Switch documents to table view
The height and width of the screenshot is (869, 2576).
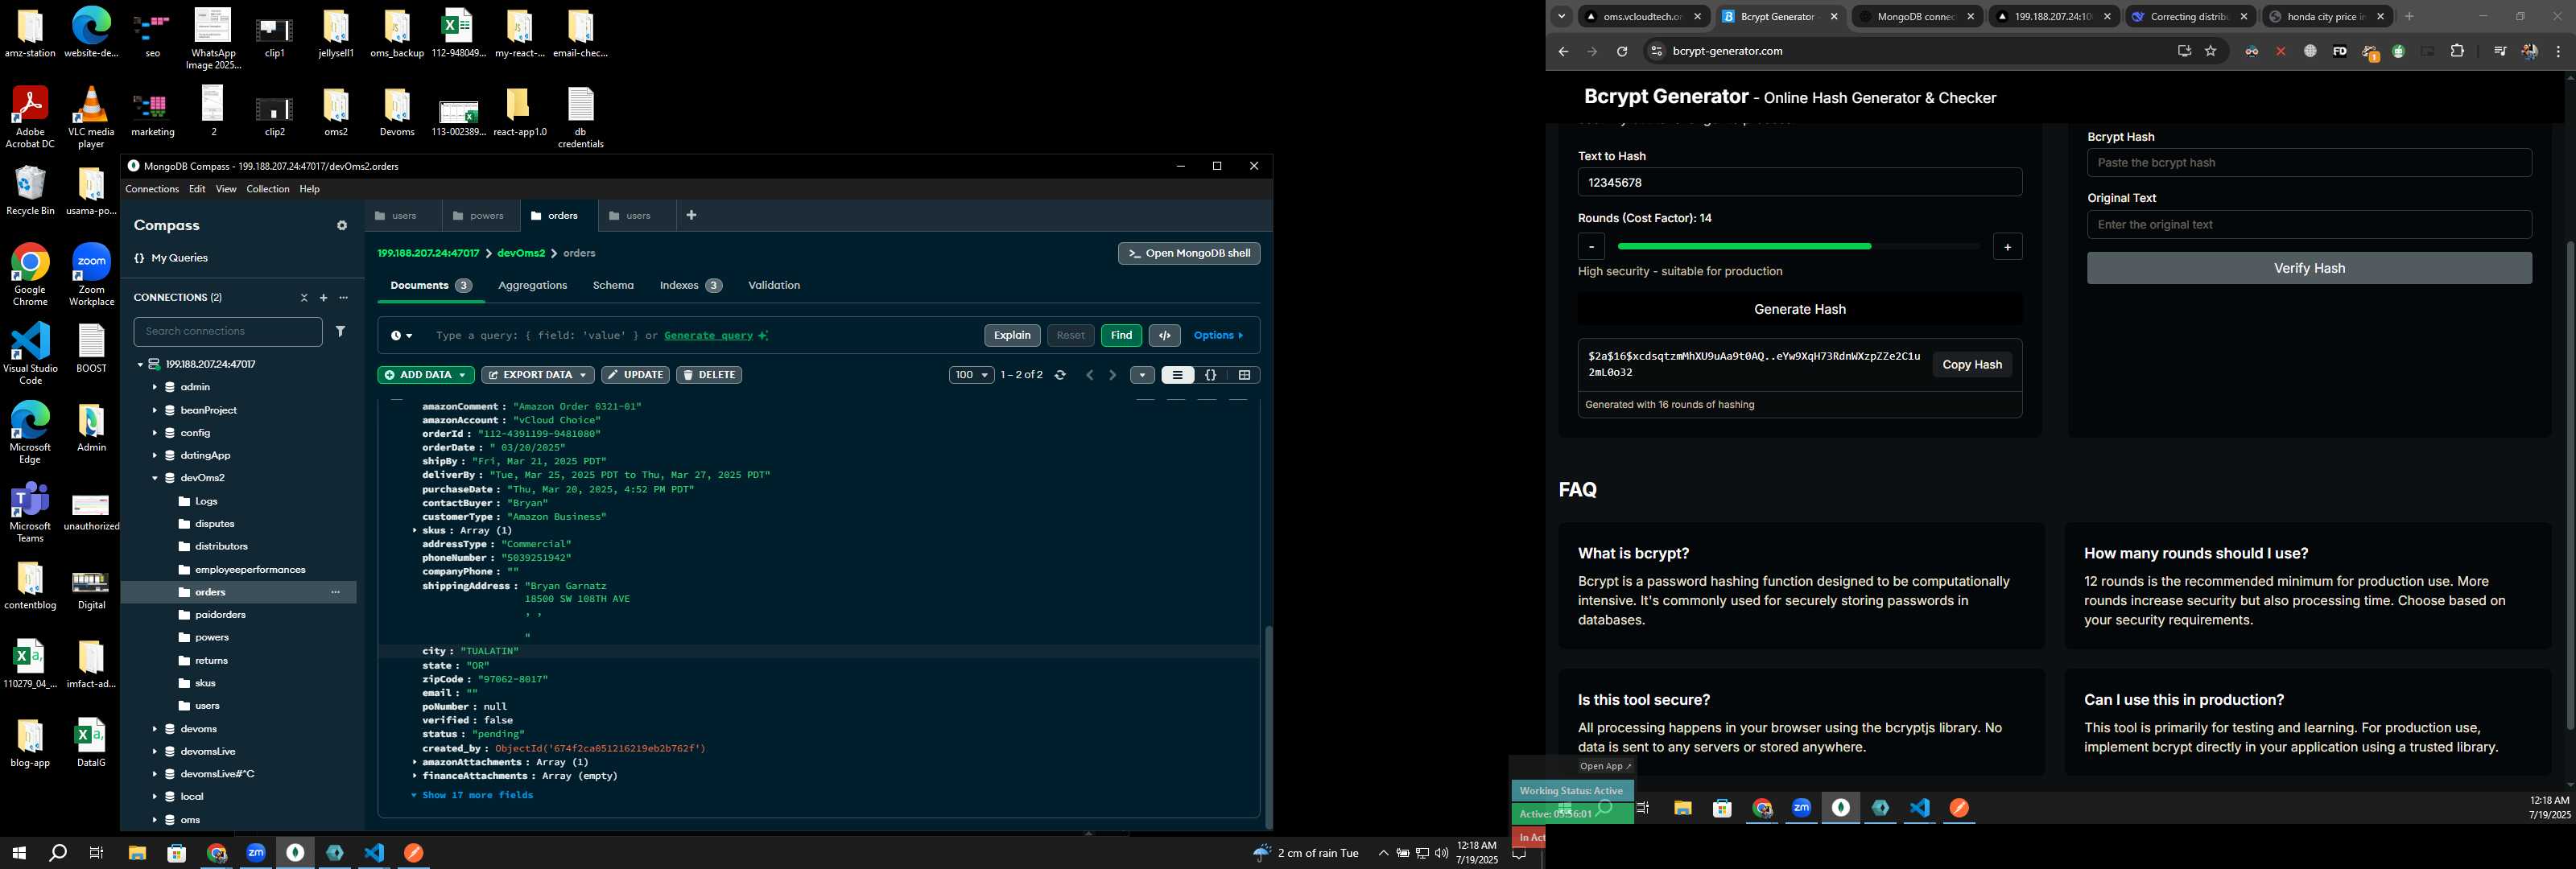(1244, 375)
